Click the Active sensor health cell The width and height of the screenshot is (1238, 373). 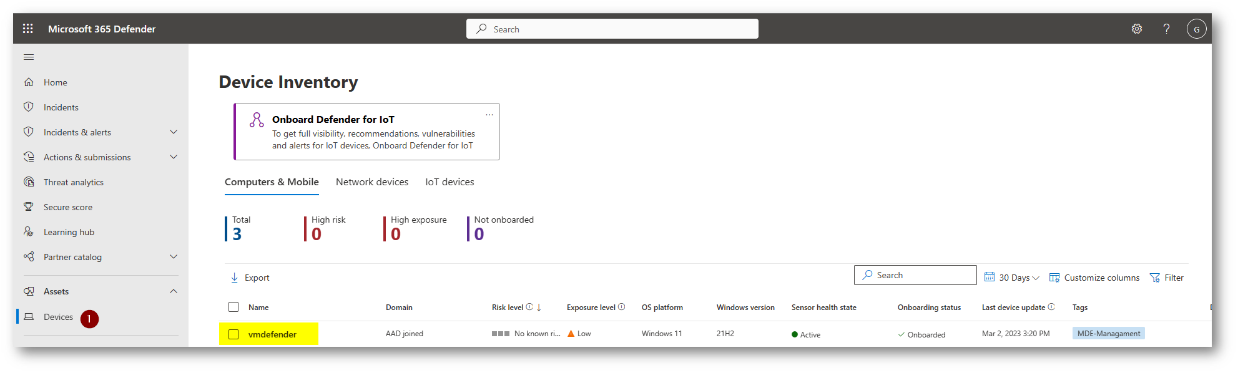click(x=806, y=334)
